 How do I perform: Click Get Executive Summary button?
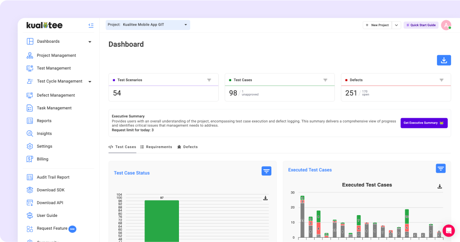click(424, 123)
